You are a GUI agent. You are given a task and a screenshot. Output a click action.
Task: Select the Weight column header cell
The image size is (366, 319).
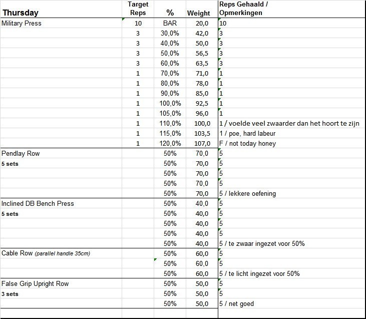[x=198, y=13]
